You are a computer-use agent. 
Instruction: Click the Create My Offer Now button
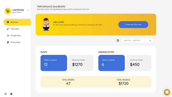point(133,25)
